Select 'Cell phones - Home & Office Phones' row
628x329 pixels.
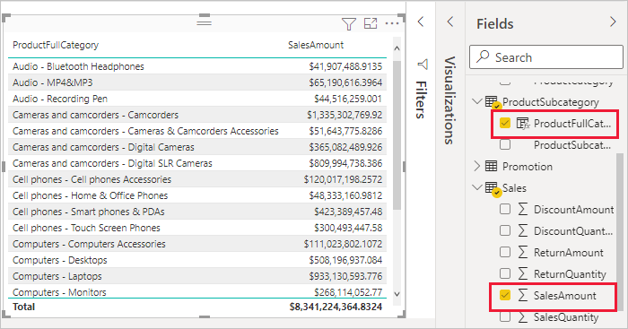pyautogui.click(x=197, y=195)
